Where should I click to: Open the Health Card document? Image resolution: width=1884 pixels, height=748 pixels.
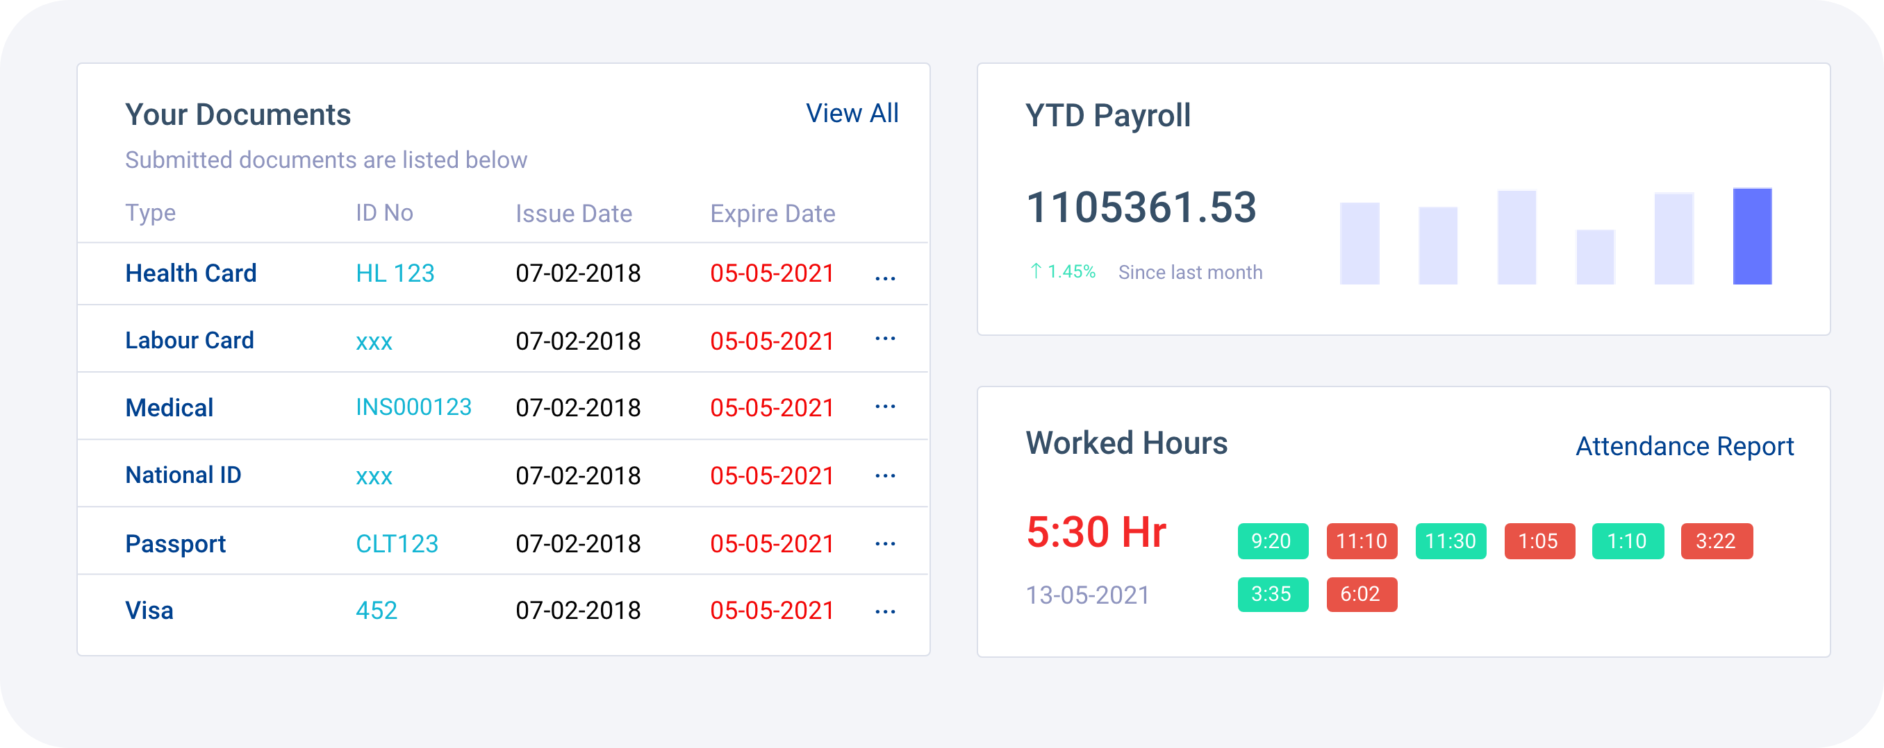(x=191, y=273)
